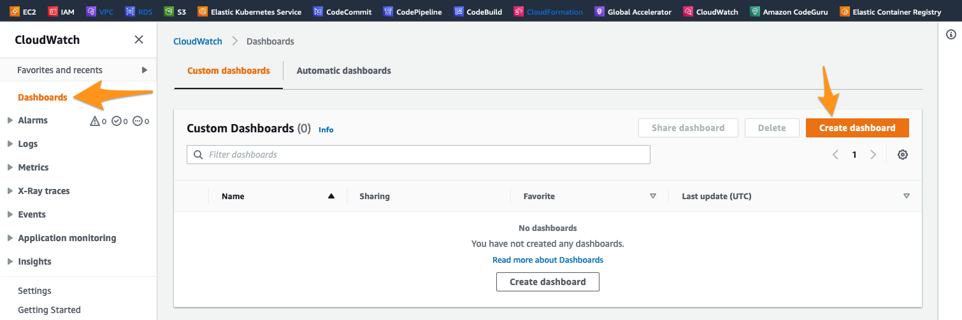This screenshot has width=962, height=320.
Task: Click the Name column header
Action: [x=233, y=196]
